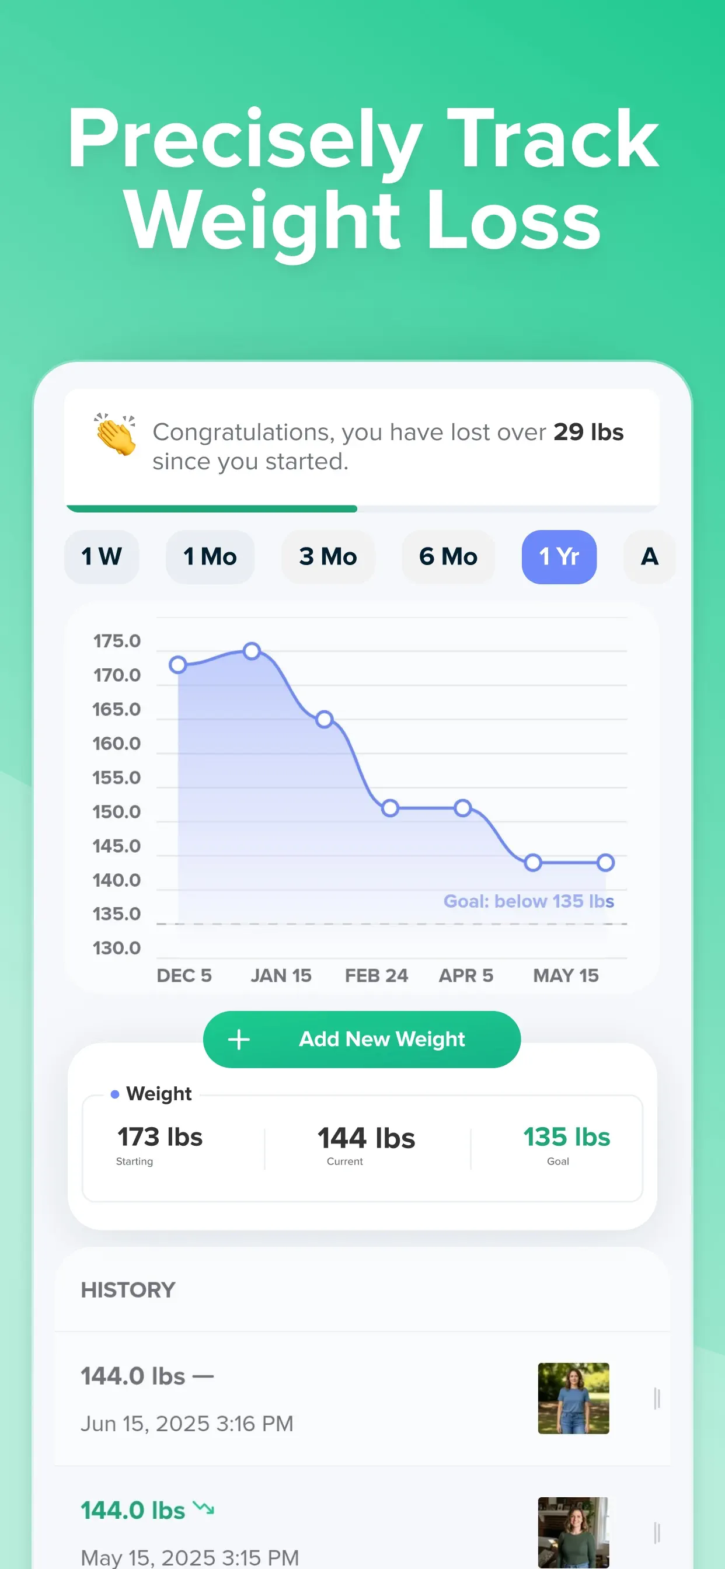Open the 144.0 lbs Jun 15 history entry
725x1569 pixels.
click(x=362, y=1399)
